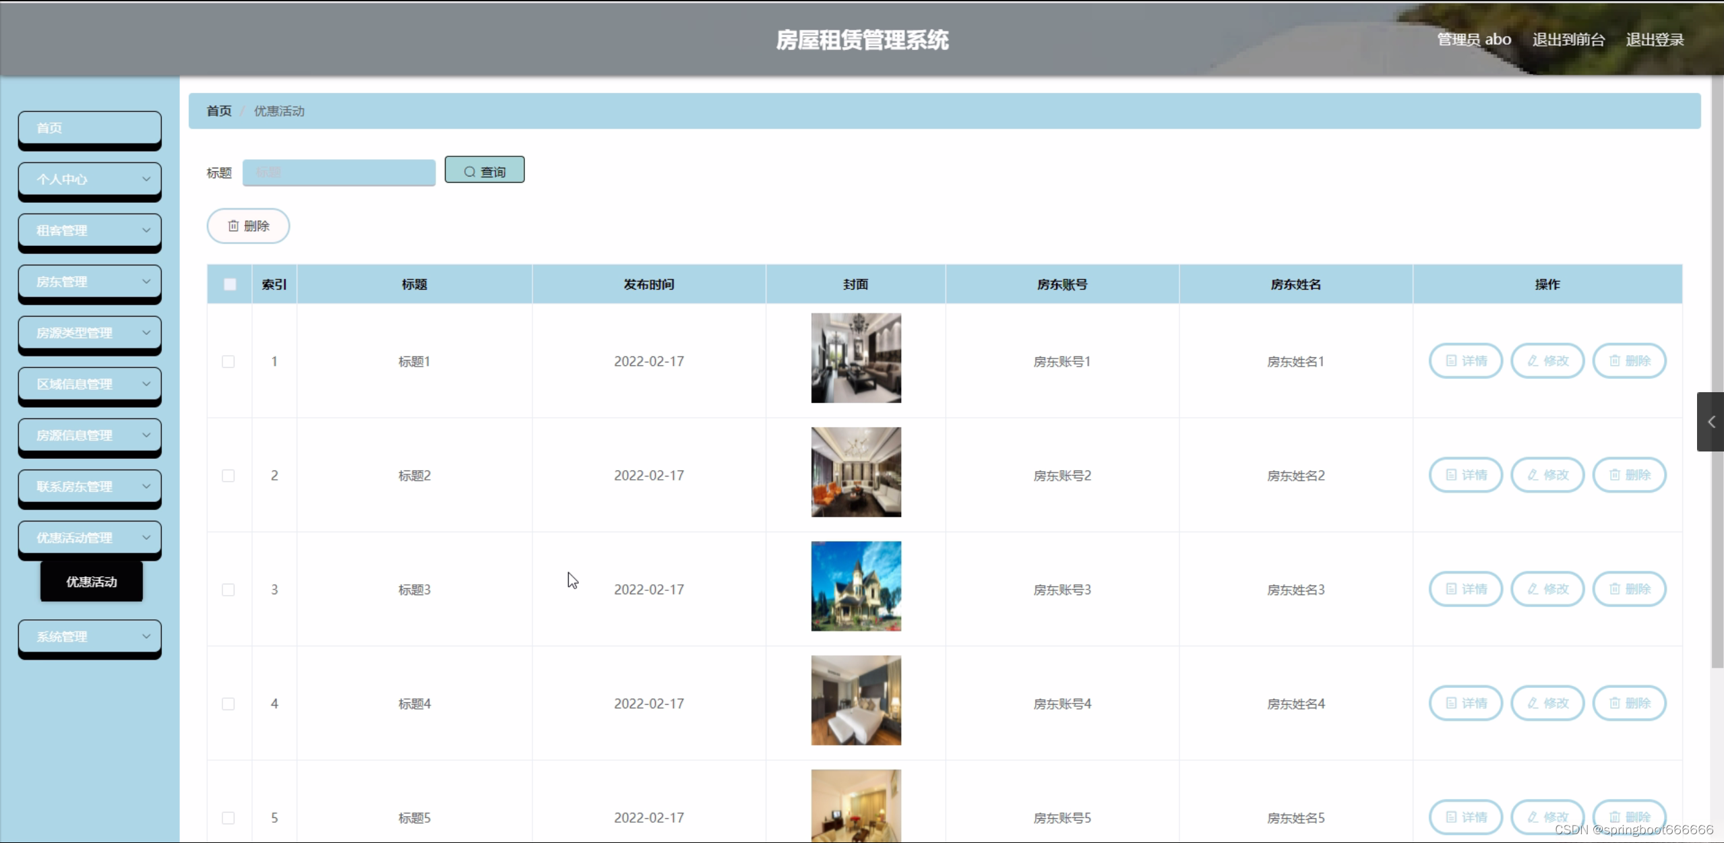Click the 标题 search input field
The height and width of the screenshot is (843, 1724).
click(339, 173)
